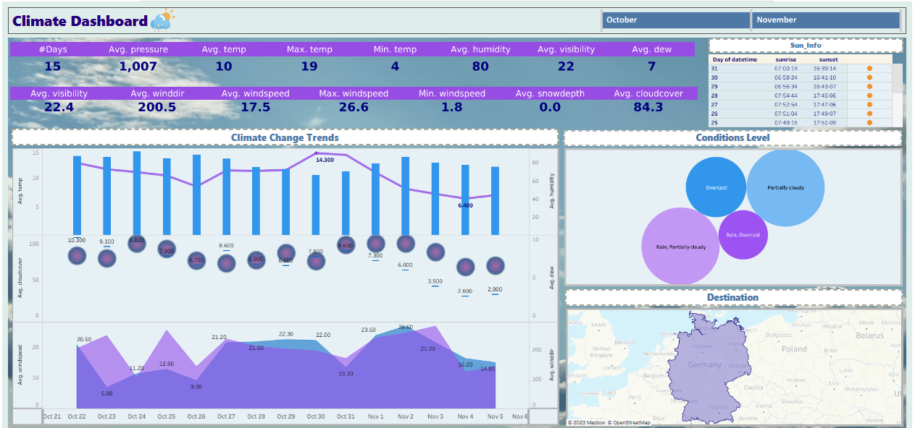Select the Oct 22 cloudcover circle marker

coord(77,256)
